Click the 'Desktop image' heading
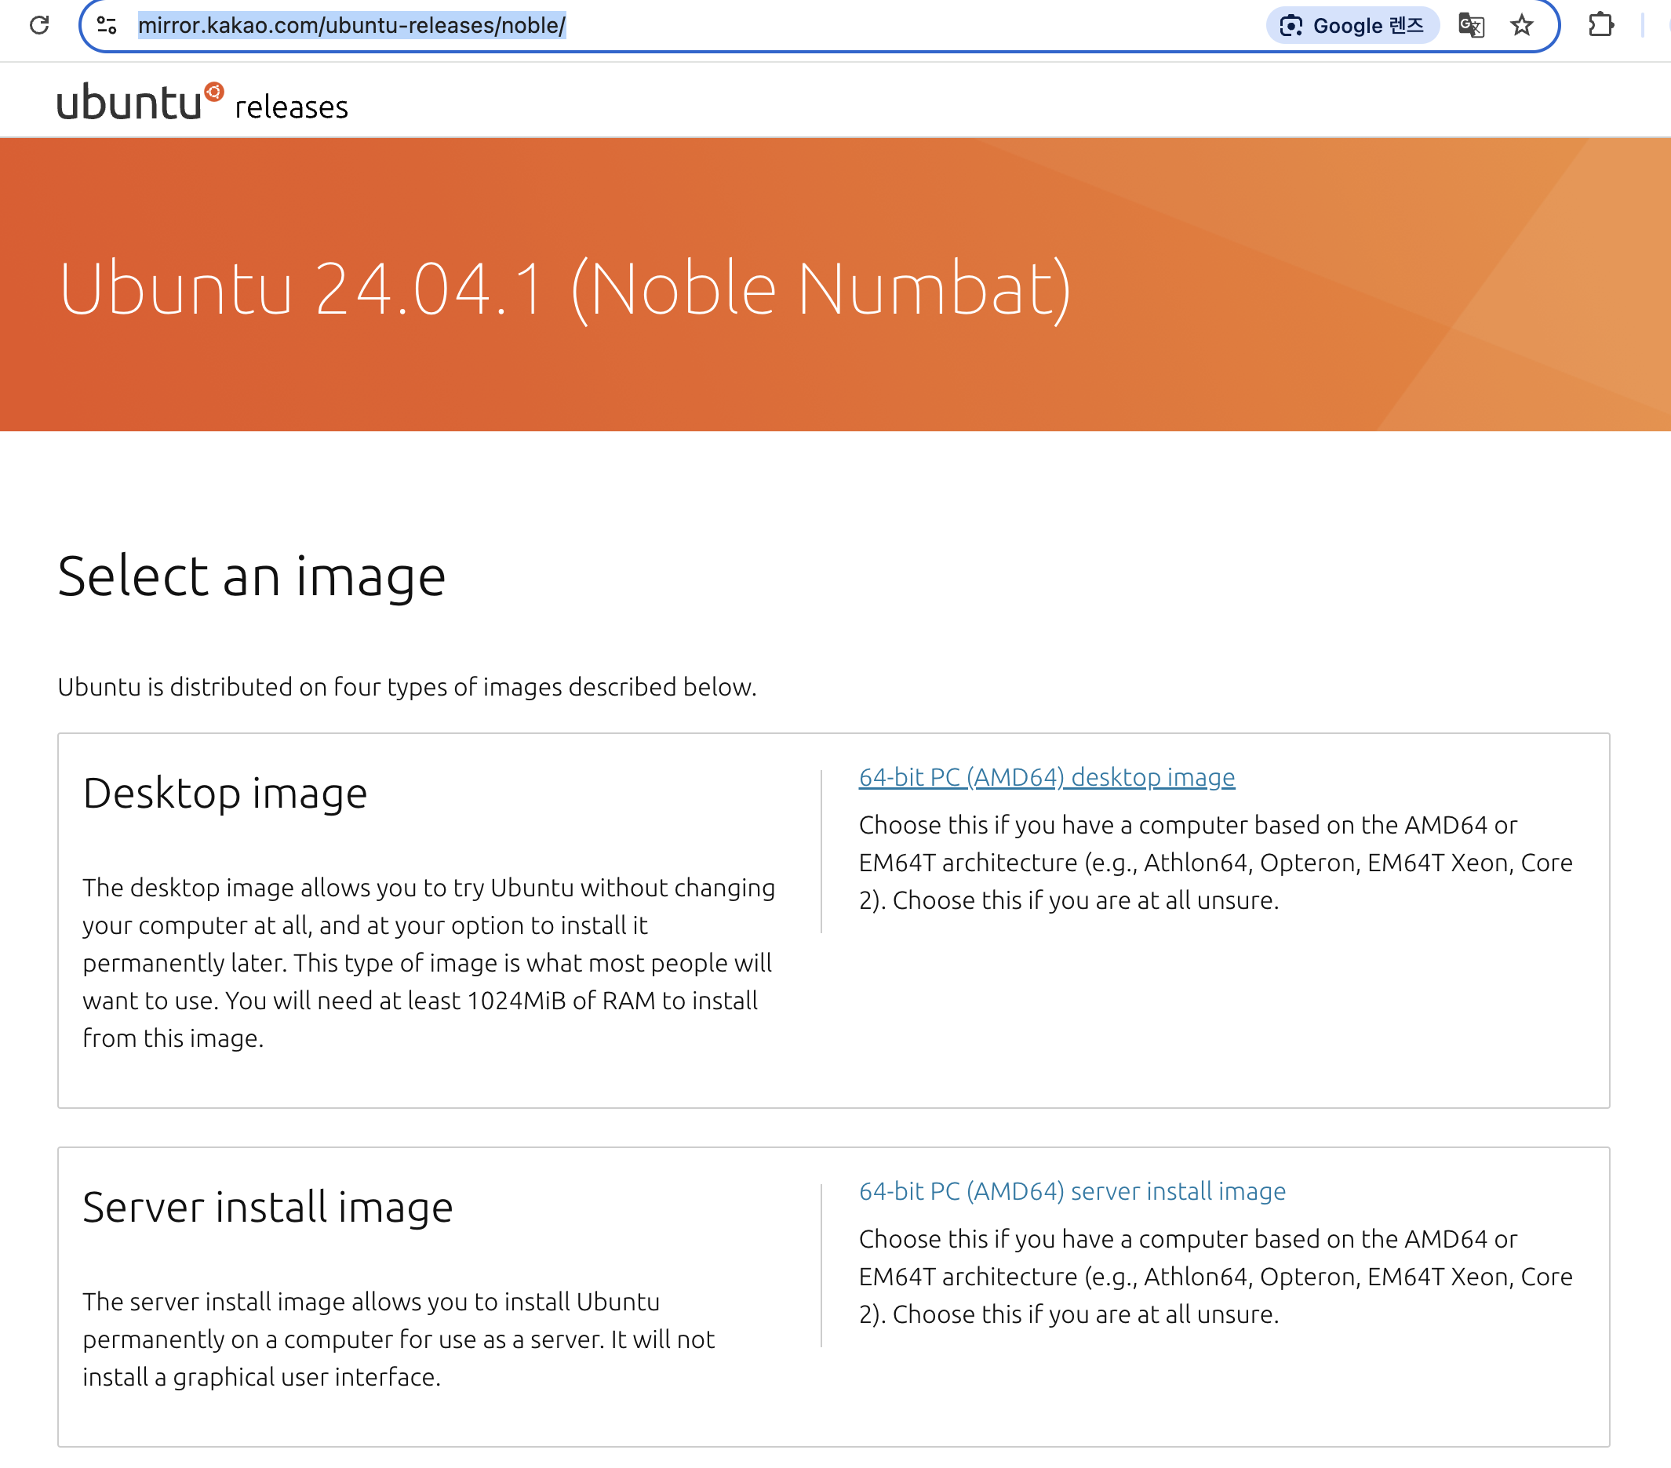The image size is (1671, 1468). tap(225, 794)
